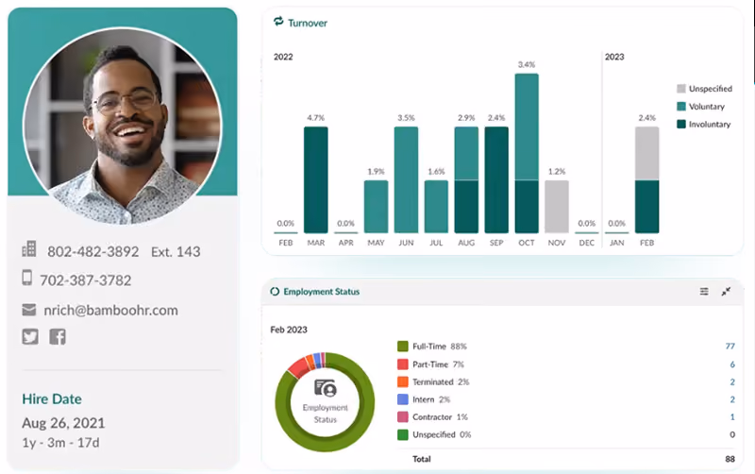Click the office building phone icon
The width and height of the screenshot is (755, 474).
(x=29, y=249)
